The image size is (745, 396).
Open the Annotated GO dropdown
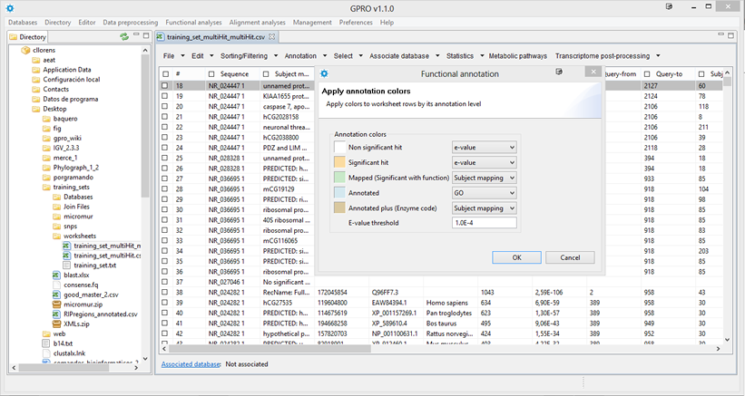pos(484,193)
